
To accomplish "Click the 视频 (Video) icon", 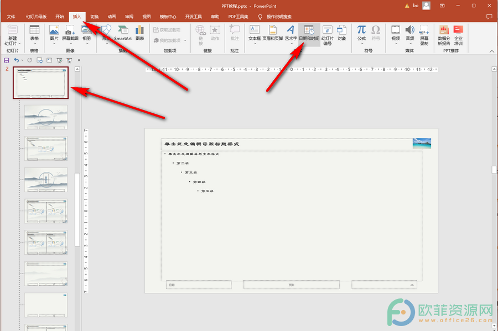I will pyautogui.click(x=396, y=30).
